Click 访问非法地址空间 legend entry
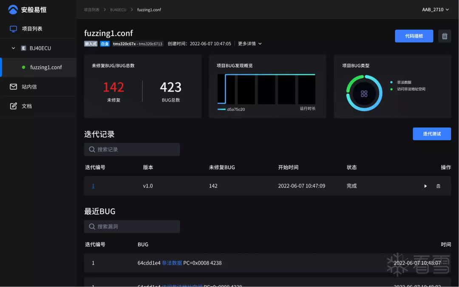Screen dimensions: 459x287 (408, 89)
